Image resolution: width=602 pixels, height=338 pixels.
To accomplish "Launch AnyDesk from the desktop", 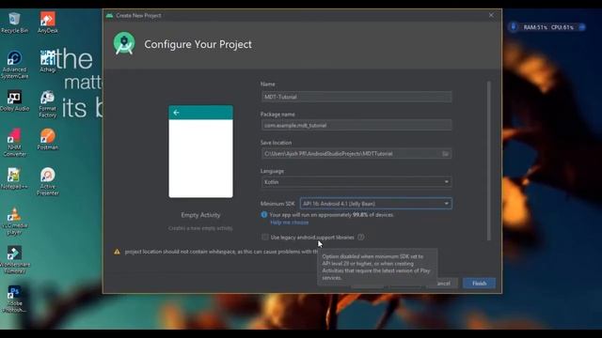I will (x=48, y=23).
